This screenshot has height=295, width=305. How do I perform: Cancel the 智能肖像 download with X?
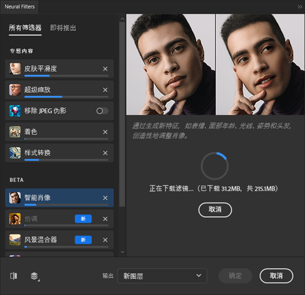tap(105, 198)
